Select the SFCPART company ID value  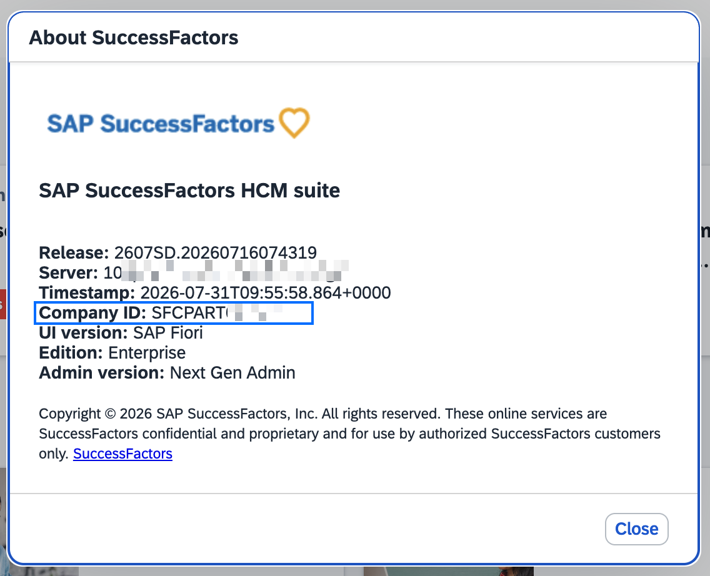(217, 312)
